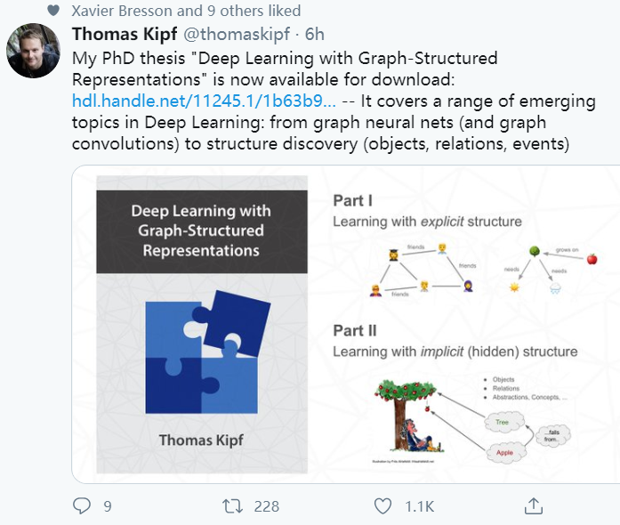Image resolution: width=620 pixels, height=525 pixels.
Task: Open the thesis book cover image
Action: [201, 329]
